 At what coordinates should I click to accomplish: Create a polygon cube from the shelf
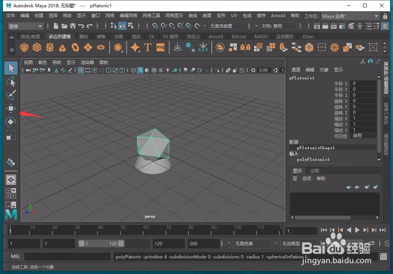click(x=37, y=47)
